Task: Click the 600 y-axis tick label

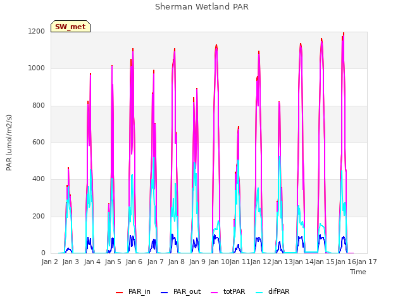Action: tap(39, 142)
